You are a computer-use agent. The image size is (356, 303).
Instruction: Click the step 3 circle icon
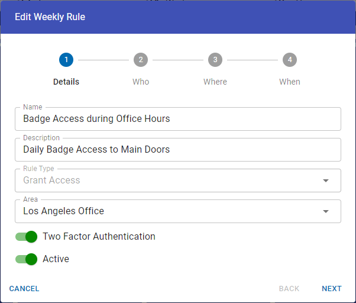pyautogui.click(x=215, y=60)
